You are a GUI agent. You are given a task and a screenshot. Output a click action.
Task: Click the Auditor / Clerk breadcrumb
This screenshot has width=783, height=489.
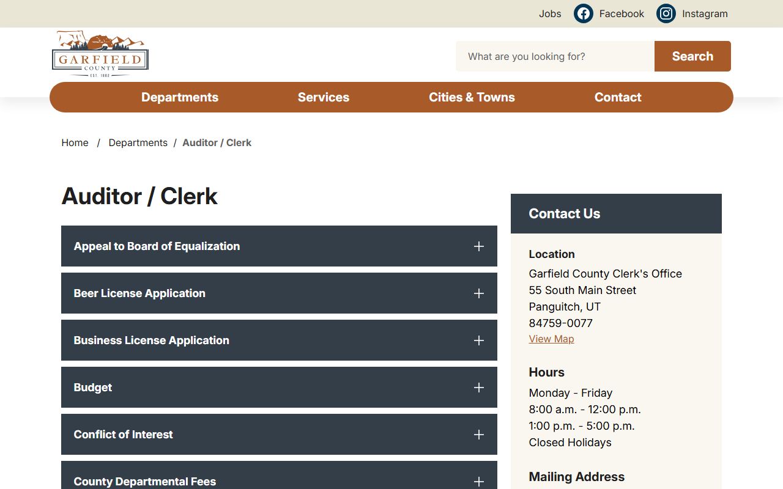point(217,142)
